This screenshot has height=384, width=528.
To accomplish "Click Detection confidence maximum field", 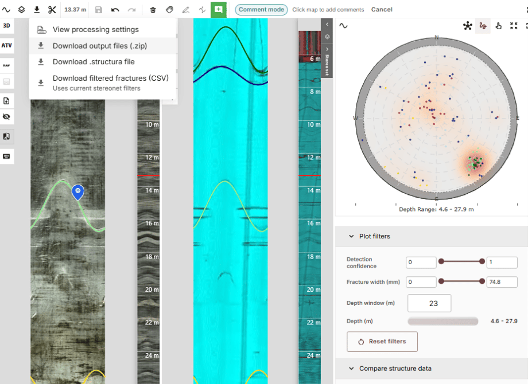I will point(502,262).
